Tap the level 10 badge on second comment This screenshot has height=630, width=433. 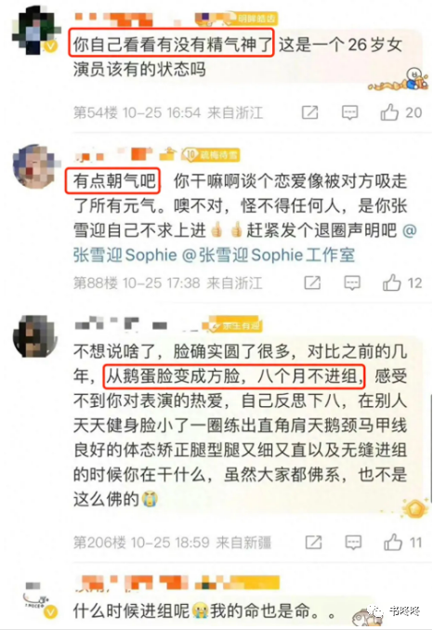point(211,154)
